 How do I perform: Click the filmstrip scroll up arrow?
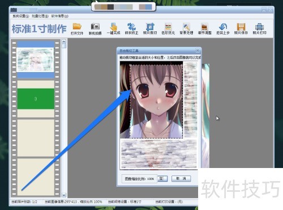coord(64,41)
